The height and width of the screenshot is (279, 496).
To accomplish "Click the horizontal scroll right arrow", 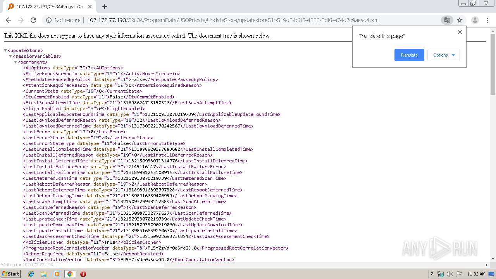I will coord(487,265).
